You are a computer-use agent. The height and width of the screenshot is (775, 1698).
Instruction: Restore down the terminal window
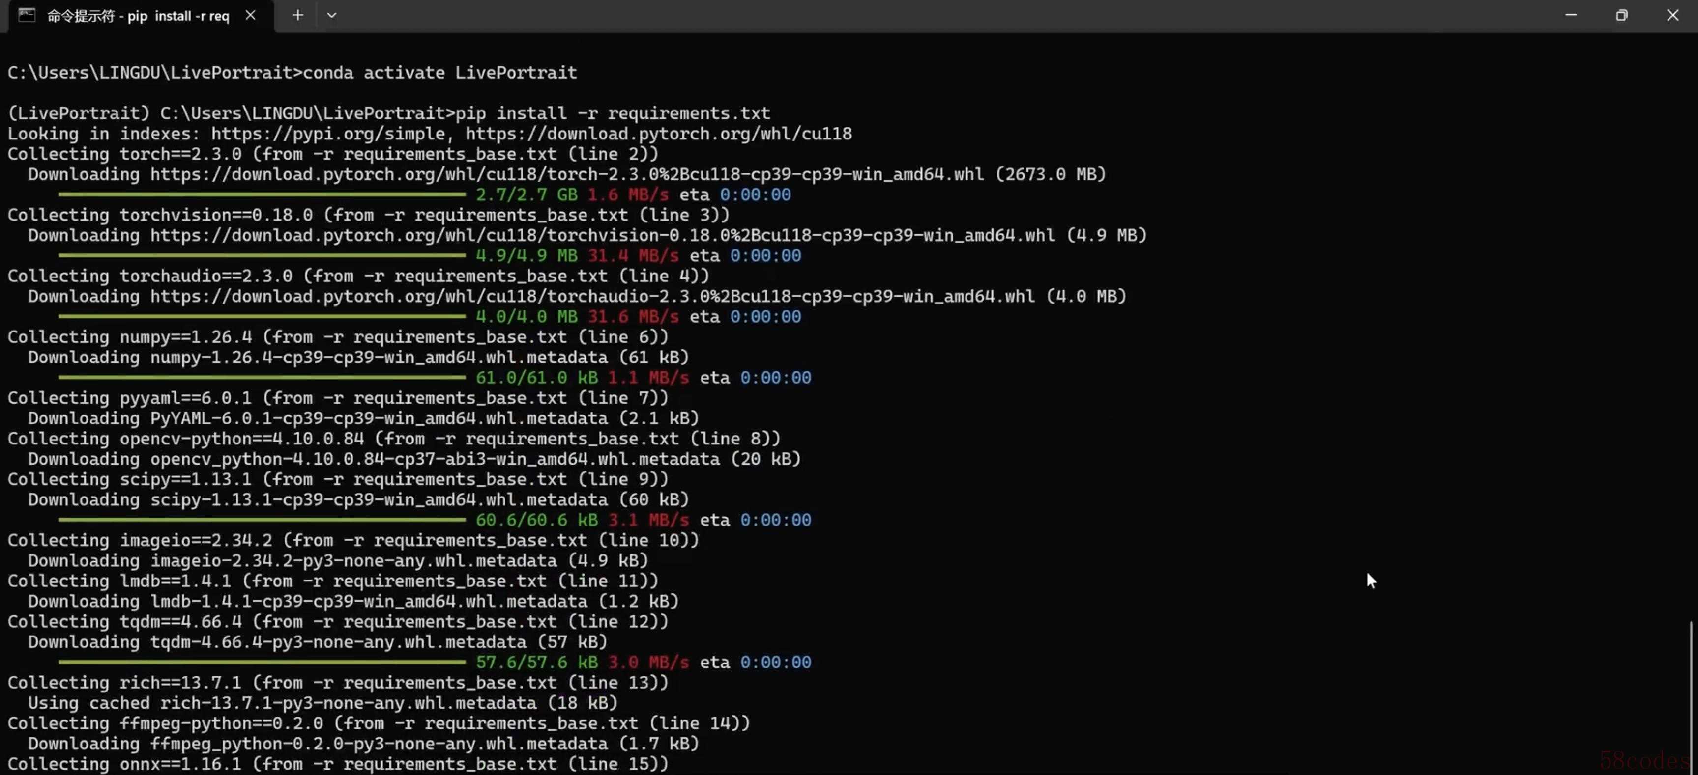tap(1621, 15)
